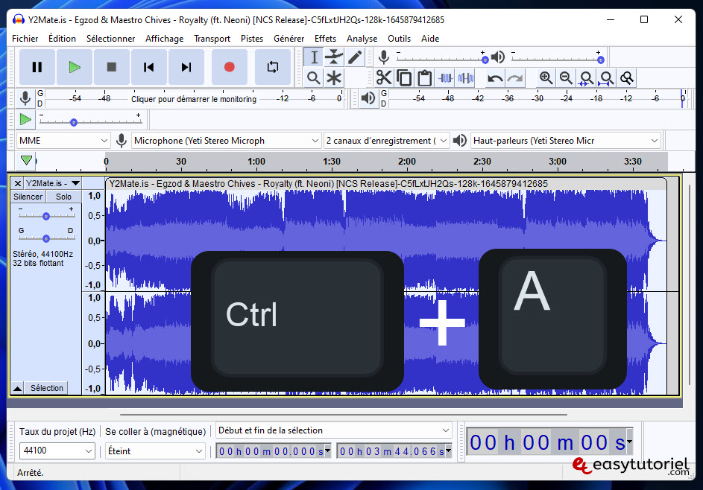Open the Effets menu
The image size is (703, 490).
tap(325, 39)
